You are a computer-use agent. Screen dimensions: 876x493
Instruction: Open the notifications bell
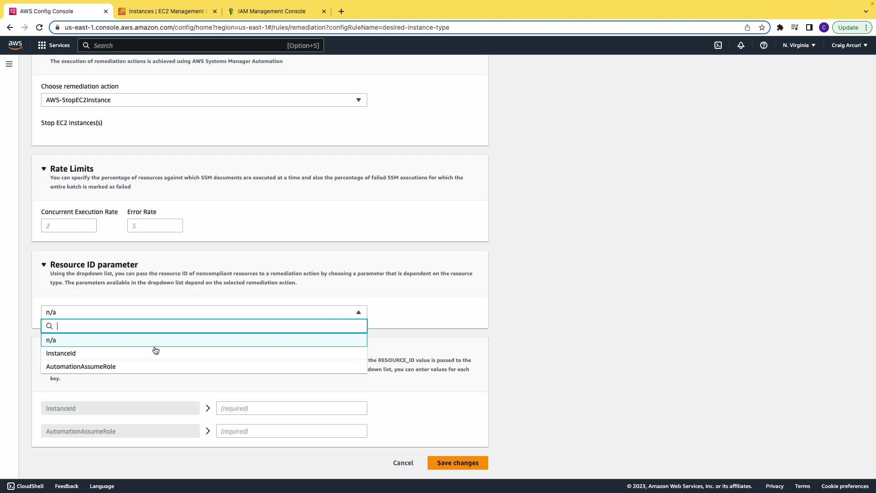pos(741,45)
